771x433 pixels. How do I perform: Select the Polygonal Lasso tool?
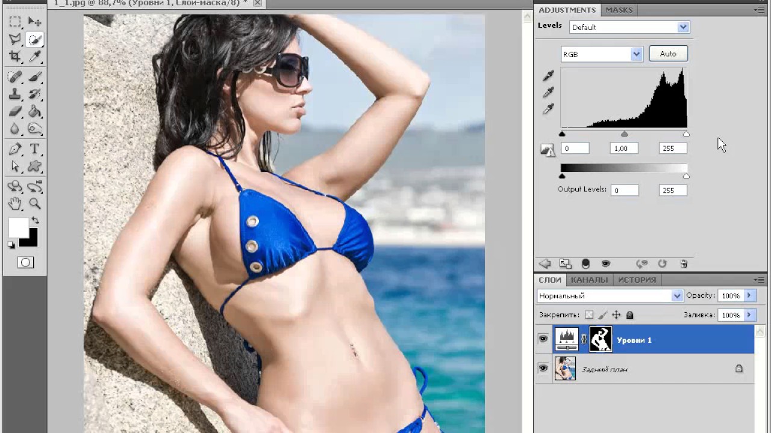[15, 40]
